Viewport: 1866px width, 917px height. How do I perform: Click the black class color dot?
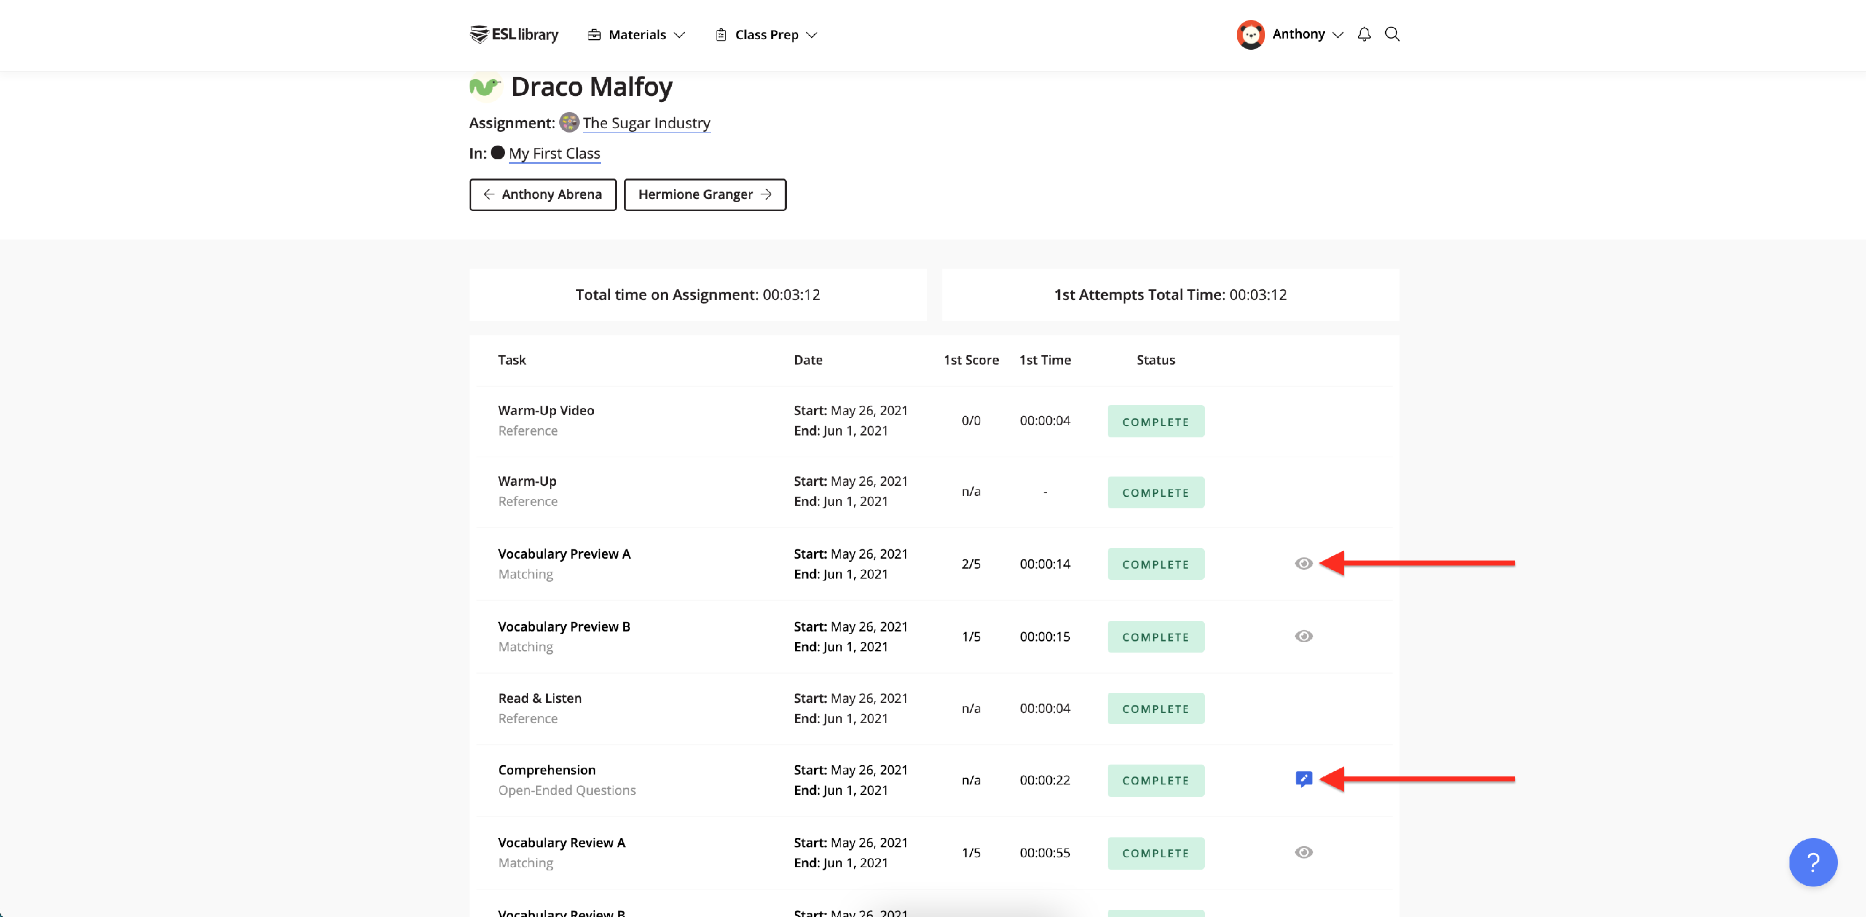click(497, 153)
